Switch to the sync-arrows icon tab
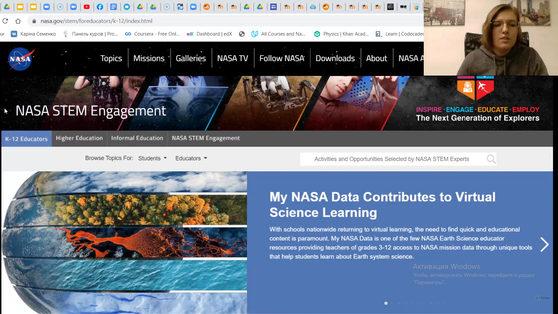The image size is (558, 314). pyautogui.click(x=180, y=7)
